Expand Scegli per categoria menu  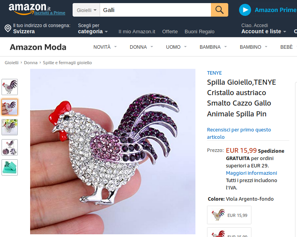pyautogui.click(x=93, y=29)
